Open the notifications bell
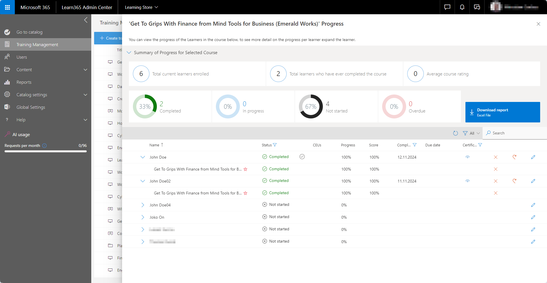Screen dimensions: 547x283 click(462, 7)
